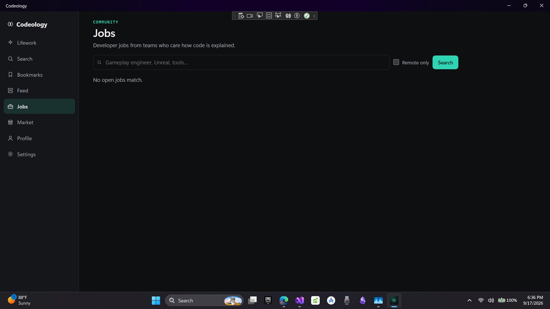This screenshot has width=550, height=309.
Task: Open the Windows Start menu
Action: [x=156, y=300]
